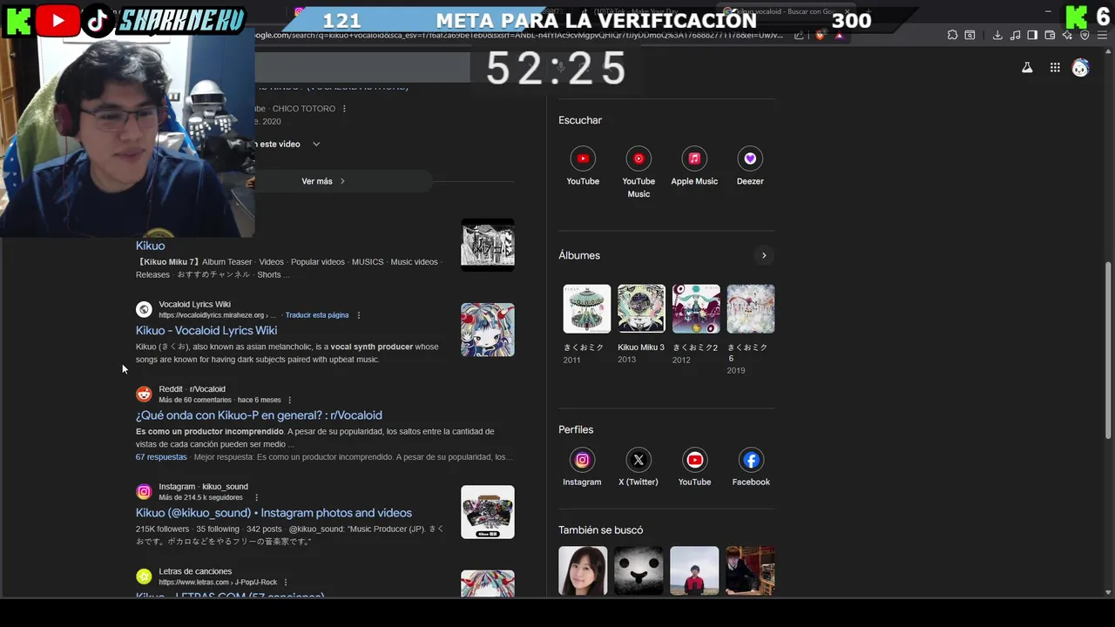Screen dimensions: 1115x627
Task: Click the share page icon in address bar
Action: tap(799, 35)
